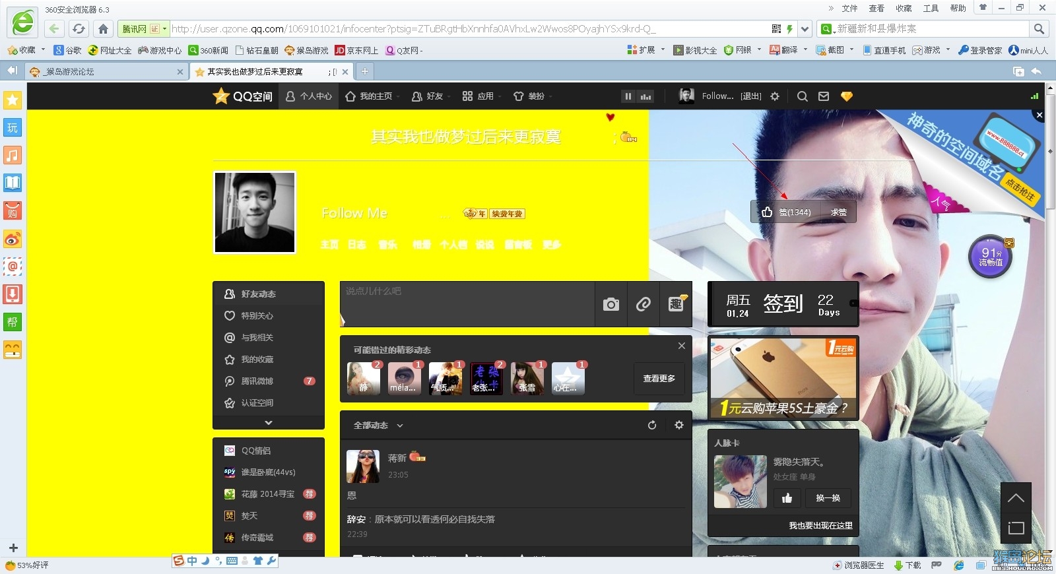
Task: Open the 好友 navigation menu
Action: tap(430, 96)
